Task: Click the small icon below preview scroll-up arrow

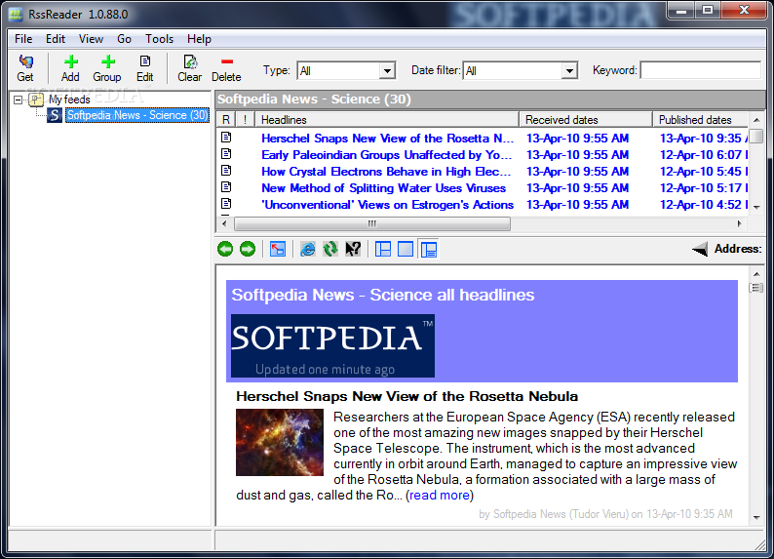Action: click(755, 288)
